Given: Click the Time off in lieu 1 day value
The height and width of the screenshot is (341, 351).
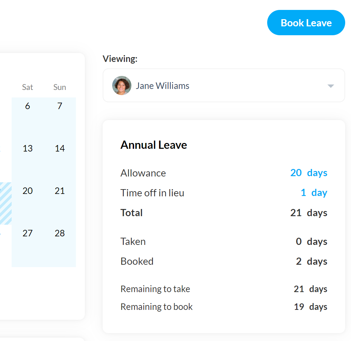Looking at the screenshot, I should point(314,193).
